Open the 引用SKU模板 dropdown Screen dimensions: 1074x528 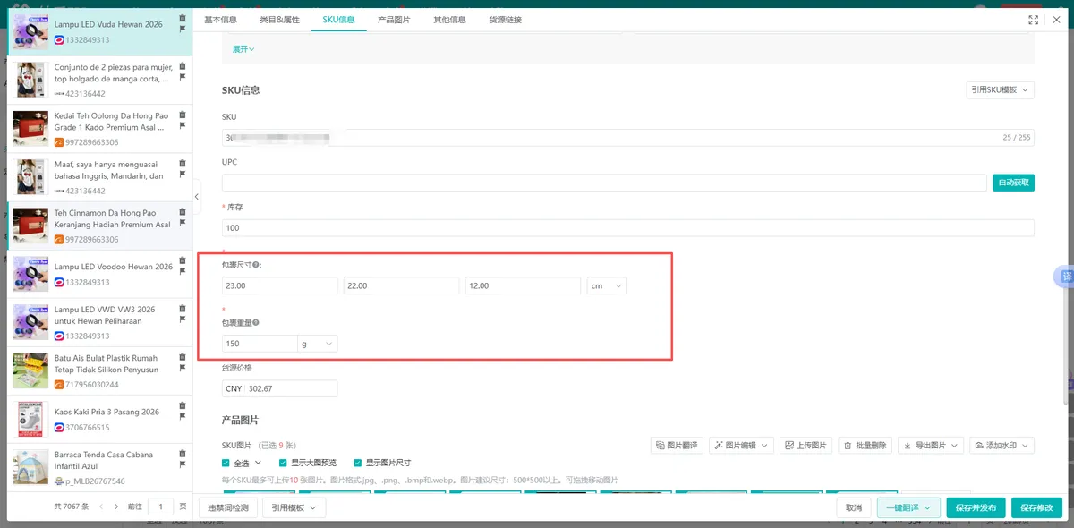[1000, 90]
